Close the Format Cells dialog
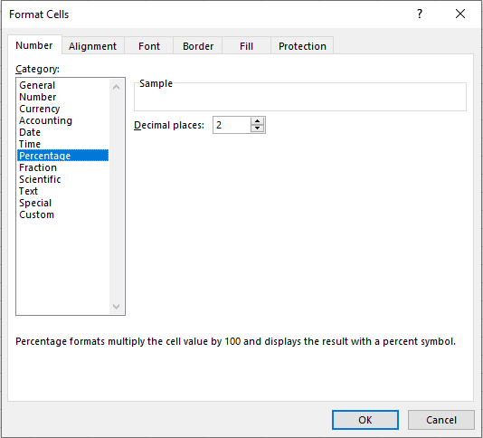This screenshot has height=438, width=483. point(460,14)
